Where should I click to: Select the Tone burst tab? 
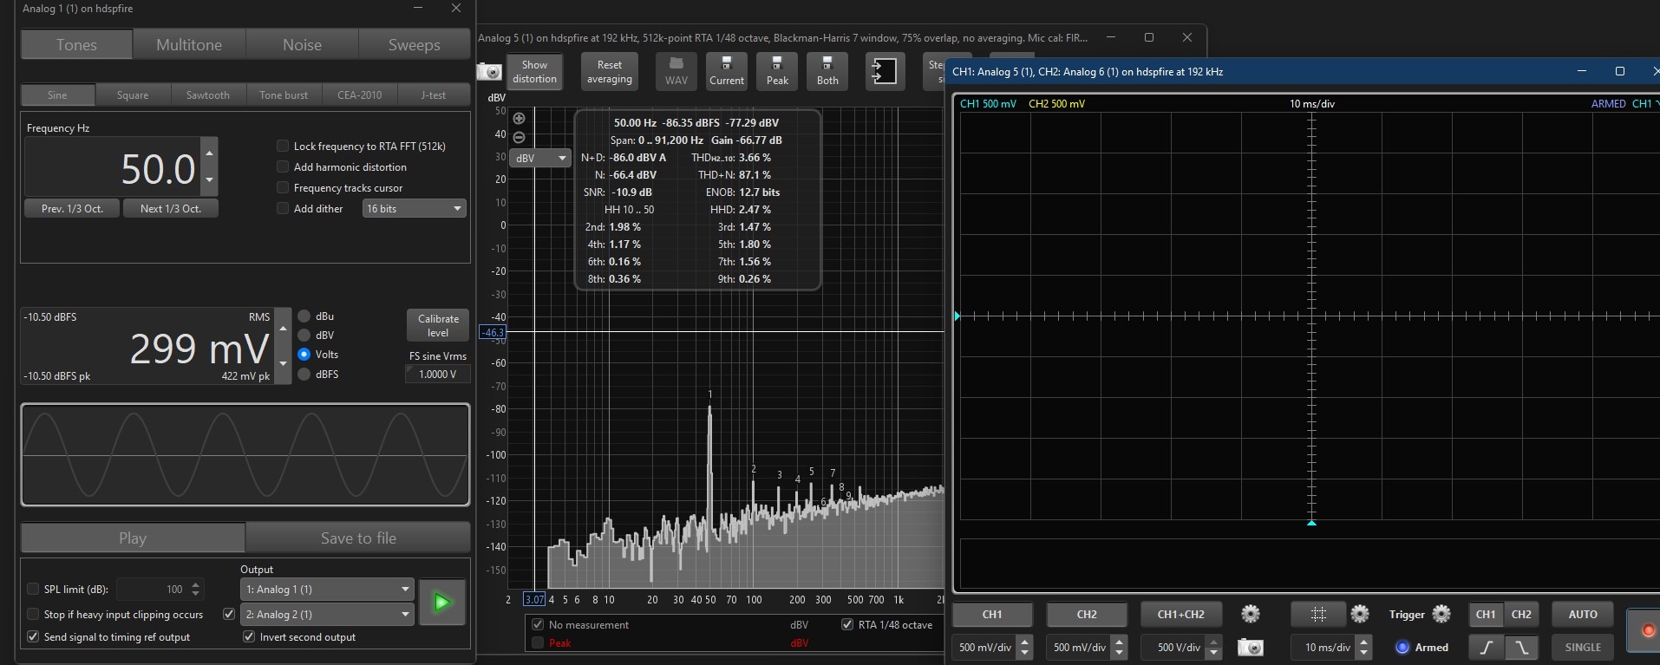click(x=284, y=95)
